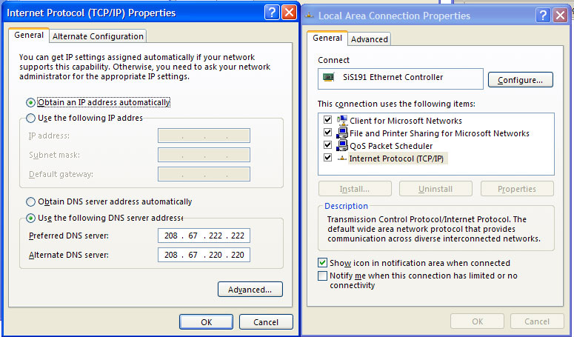Click the IP address field
The image size is (574, 337).
pos(204,136)
